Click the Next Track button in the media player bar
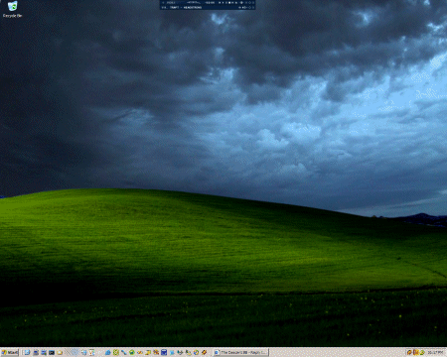447x357 pixels. (x=232, y=3)
